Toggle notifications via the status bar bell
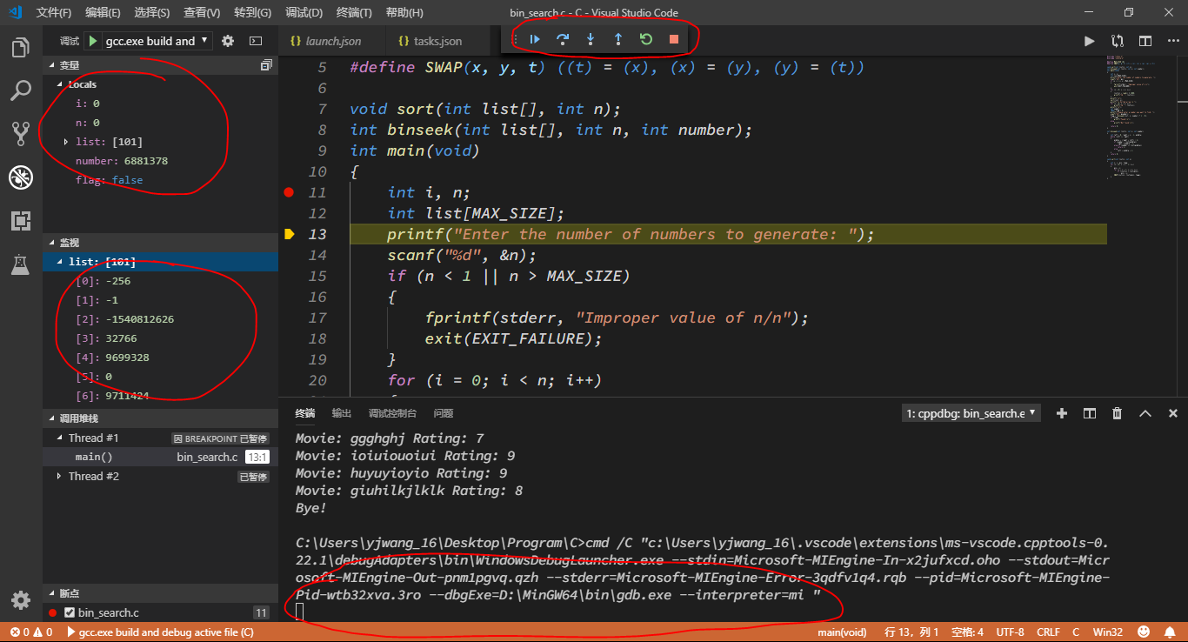The height and width of the screenshot is (642, 1188). (x=1170, y=632)
